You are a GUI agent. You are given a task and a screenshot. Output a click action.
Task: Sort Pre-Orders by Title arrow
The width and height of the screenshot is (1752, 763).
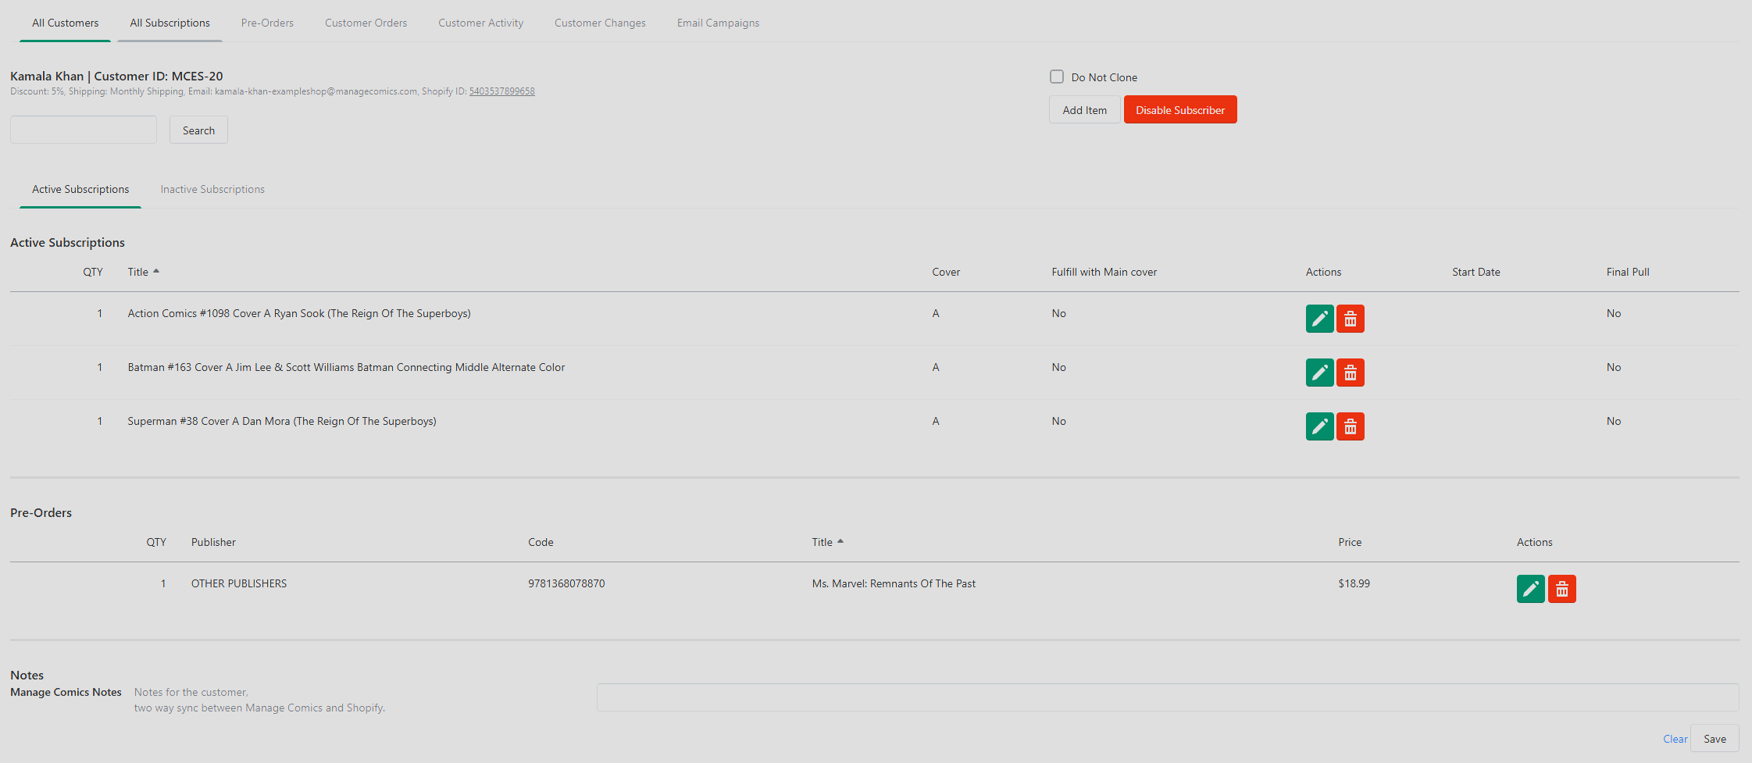coord(840,541)
